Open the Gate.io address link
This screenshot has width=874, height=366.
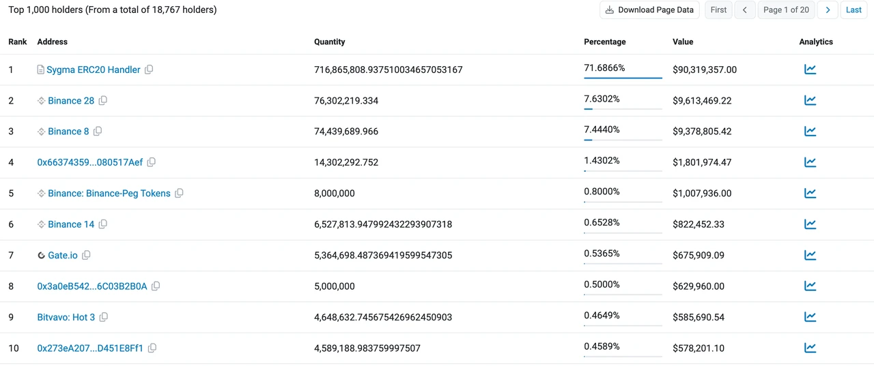pos(63,256)
